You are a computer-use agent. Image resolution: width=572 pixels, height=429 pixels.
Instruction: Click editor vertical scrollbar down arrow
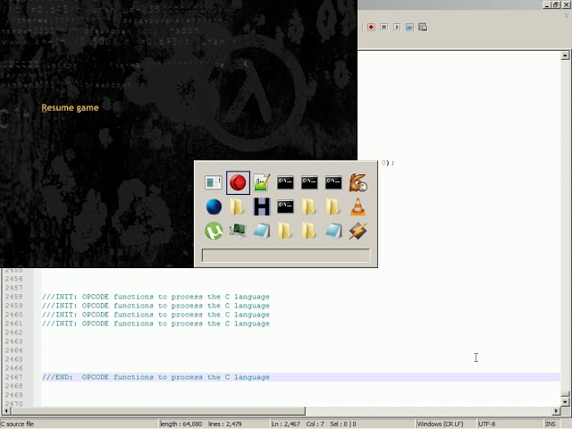coord(565,402)
